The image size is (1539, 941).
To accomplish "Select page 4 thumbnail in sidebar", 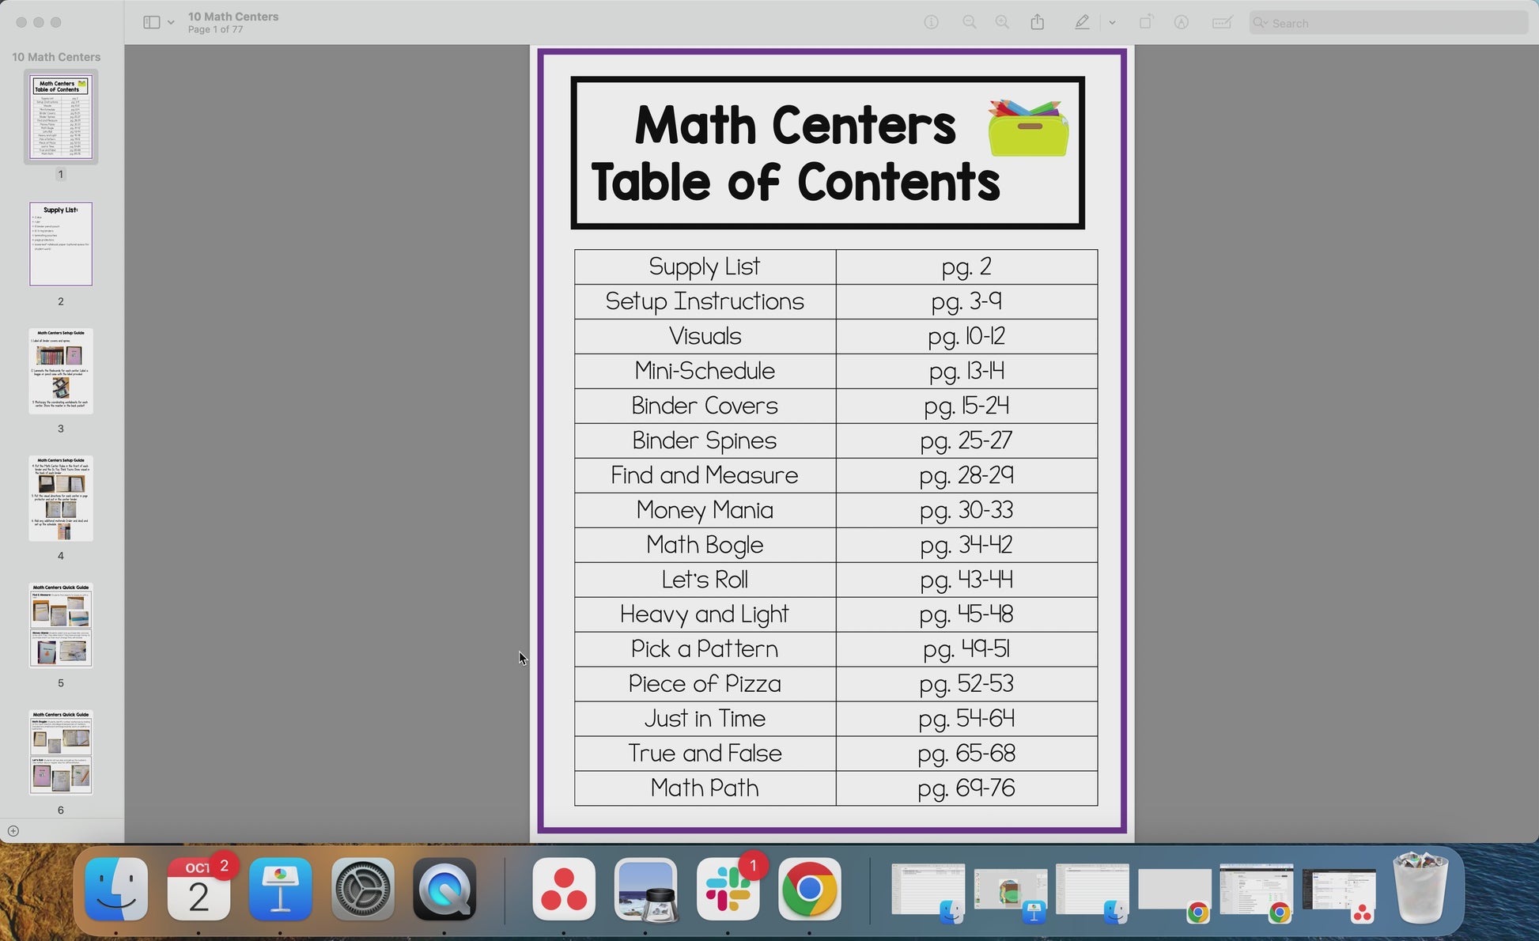I will tap(61, 498).
